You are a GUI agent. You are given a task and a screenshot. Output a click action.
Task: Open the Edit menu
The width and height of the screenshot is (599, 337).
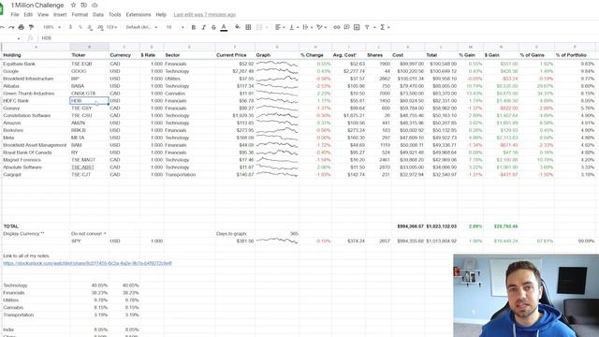point(28,15)
